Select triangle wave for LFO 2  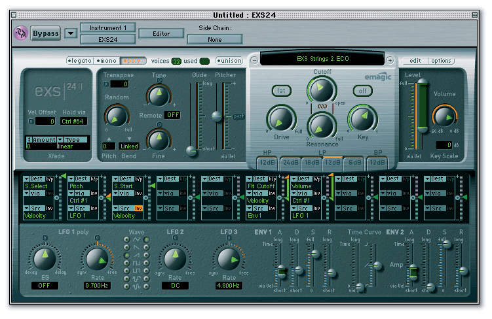click(x=147, y=239)
